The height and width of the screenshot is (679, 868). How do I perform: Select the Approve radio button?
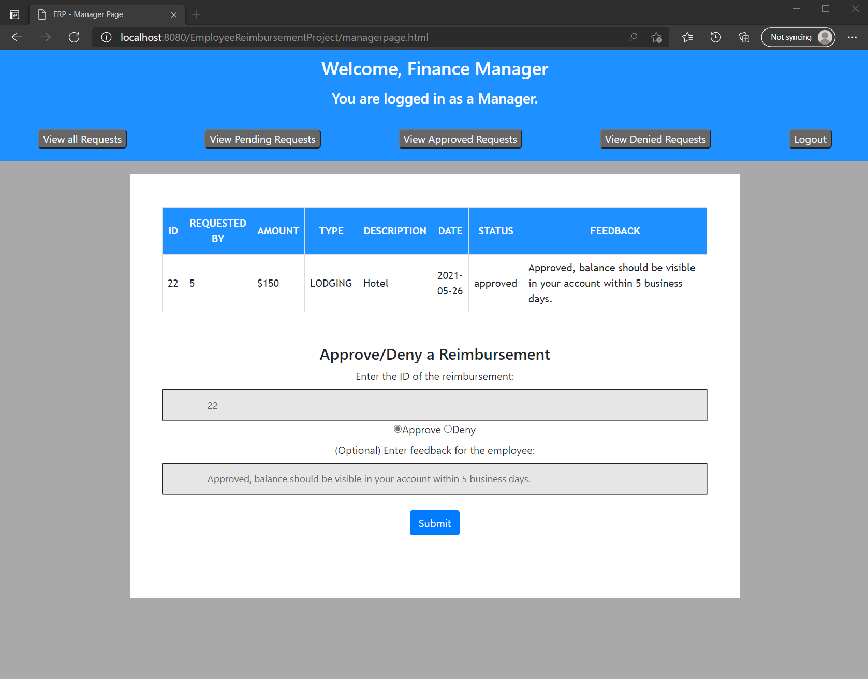398,429
